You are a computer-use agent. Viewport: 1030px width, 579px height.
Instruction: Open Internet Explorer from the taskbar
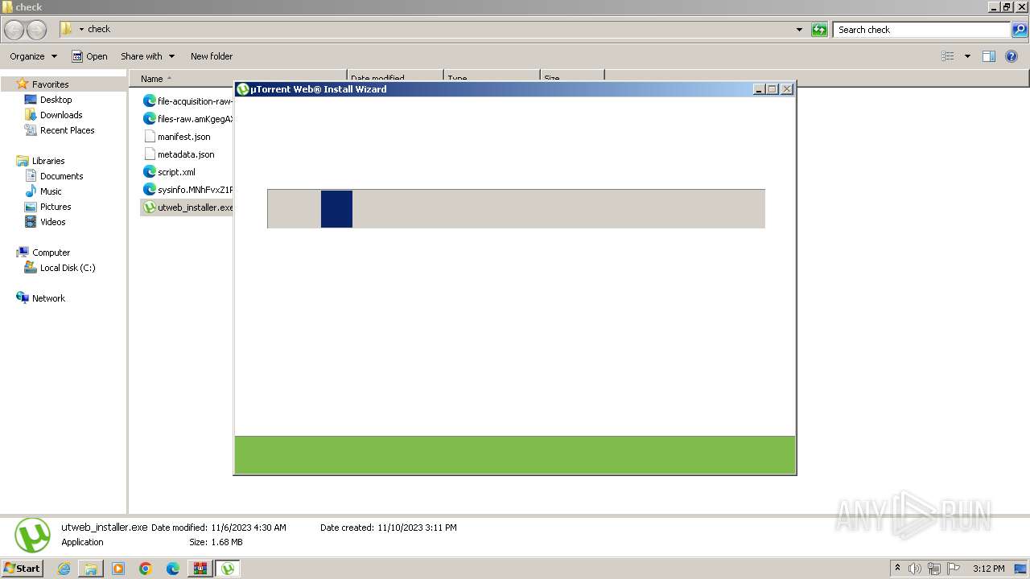click(x=64, y=569)
